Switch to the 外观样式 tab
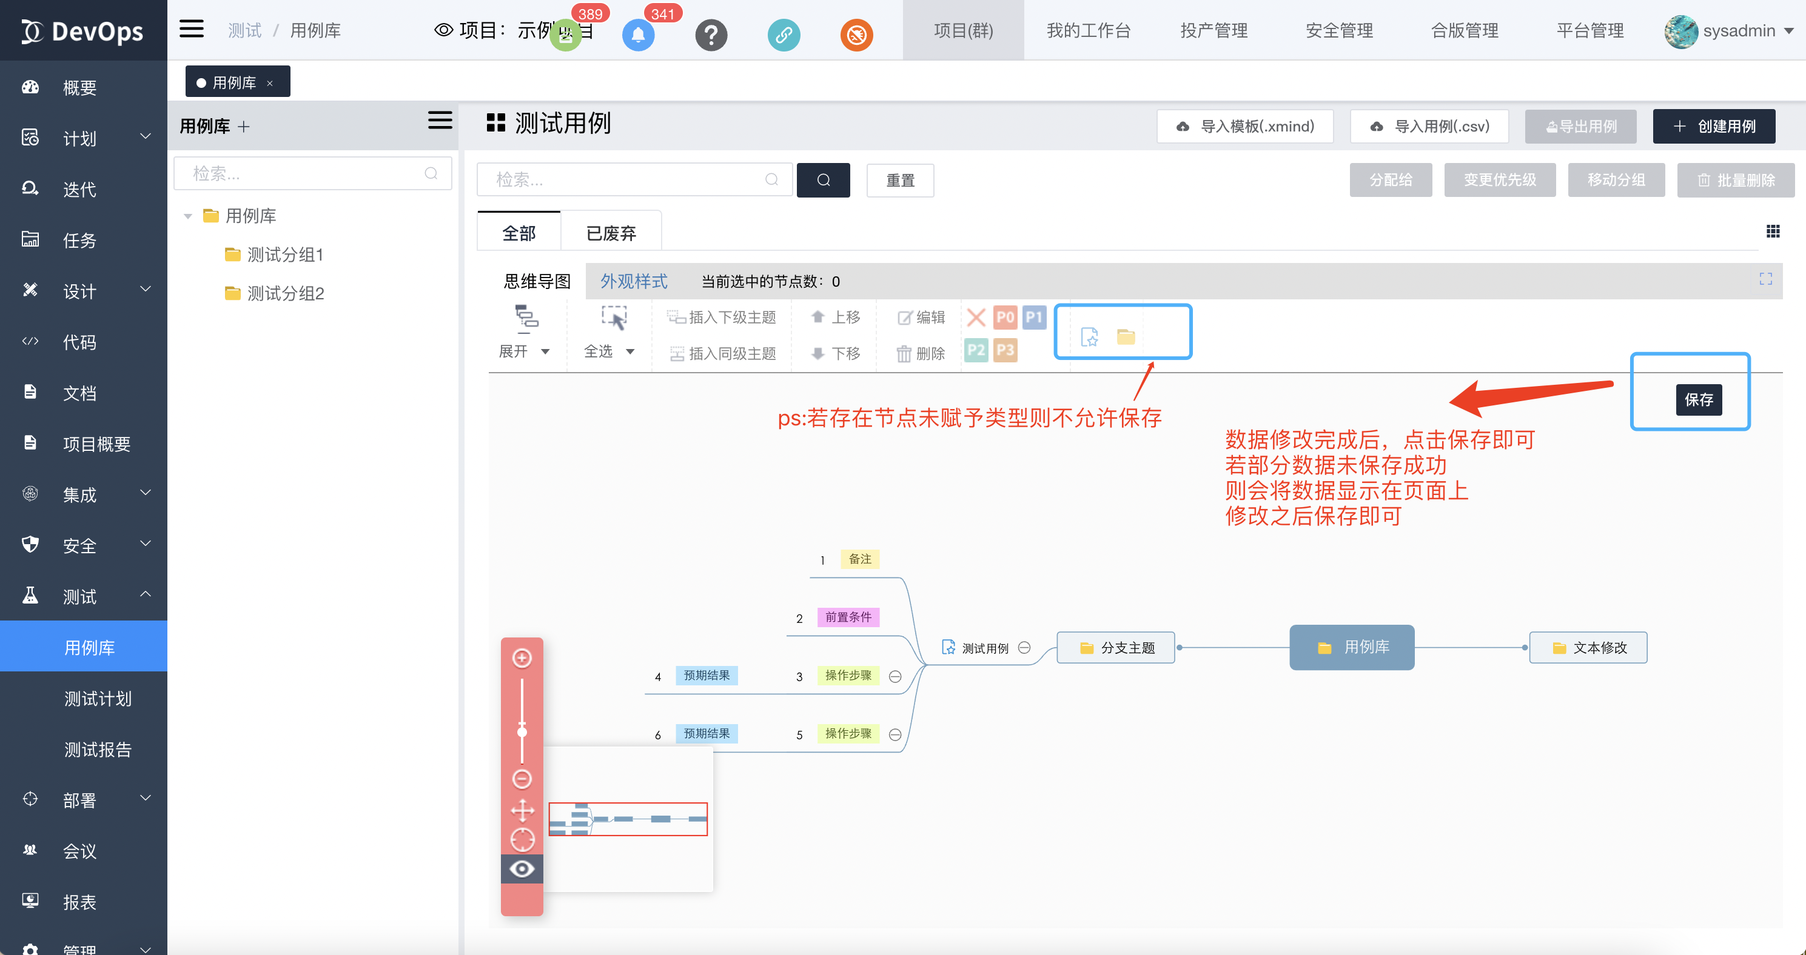The width and height of the screenshot is (1806, 955). pyautogui.click(x=634, y=281)
